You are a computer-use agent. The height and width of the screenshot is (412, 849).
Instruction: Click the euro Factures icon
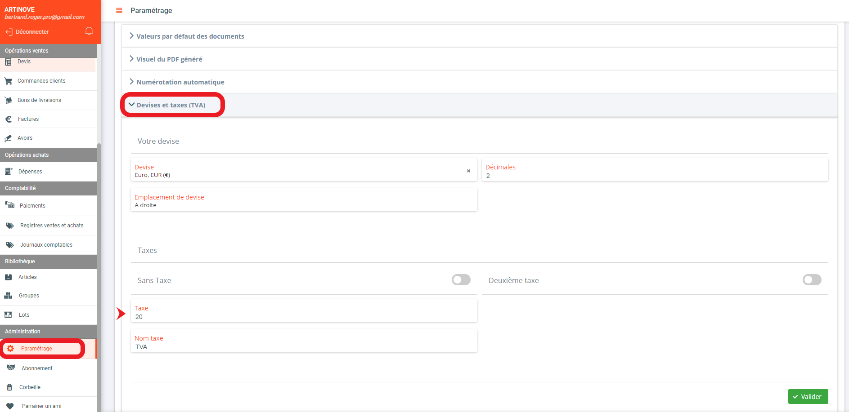pos(8,119)
